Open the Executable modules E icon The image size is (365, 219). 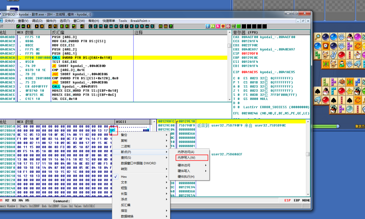coord(96,26)
